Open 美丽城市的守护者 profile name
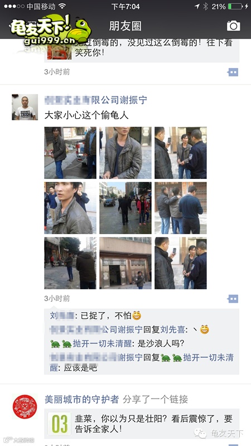 click(81, 399)
